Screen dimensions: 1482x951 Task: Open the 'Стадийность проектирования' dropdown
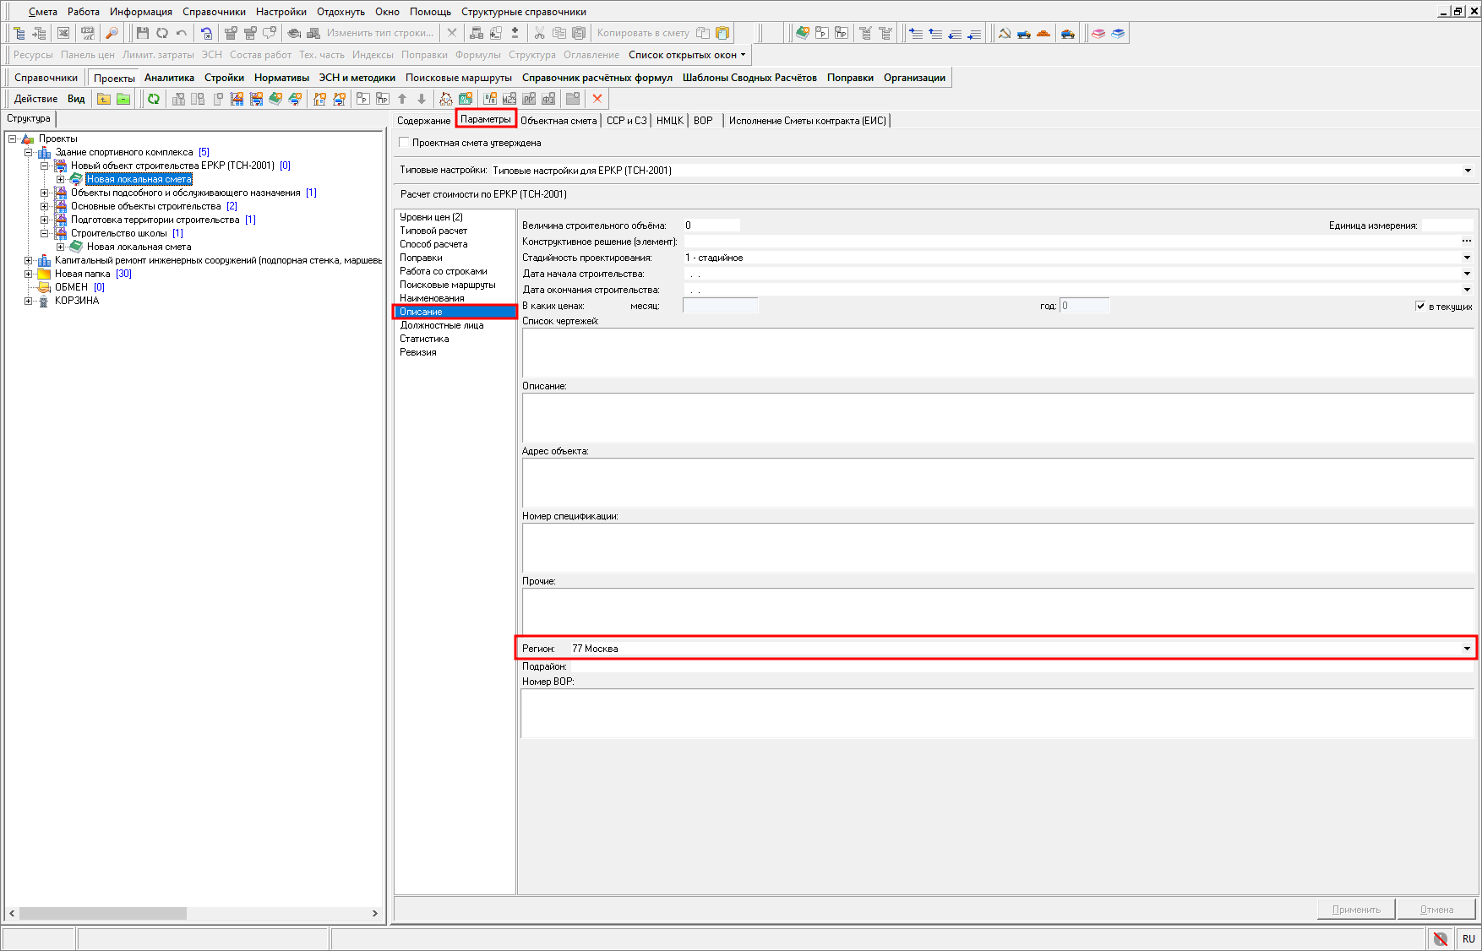(x=1467, y=258)
